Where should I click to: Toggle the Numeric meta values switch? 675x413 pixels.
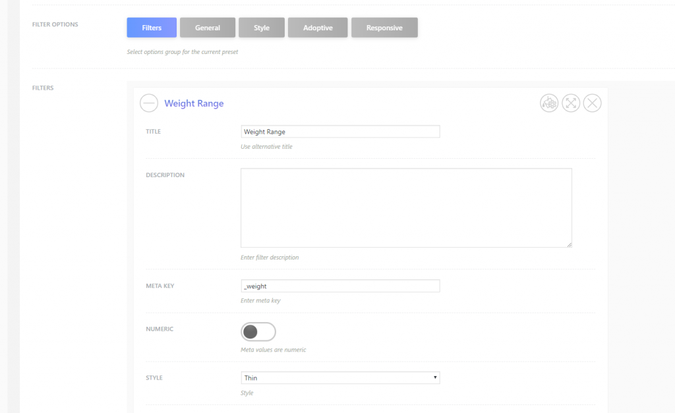258,332
